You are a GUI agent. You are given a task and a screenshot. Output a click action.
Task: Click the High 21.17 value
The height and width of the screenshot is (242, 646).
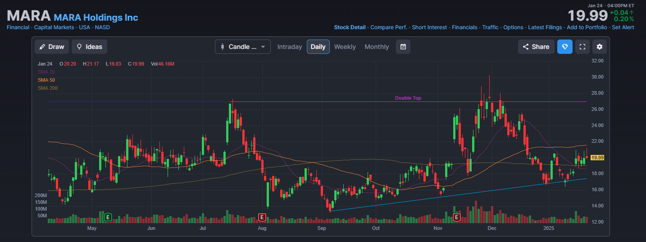[91, 64]
